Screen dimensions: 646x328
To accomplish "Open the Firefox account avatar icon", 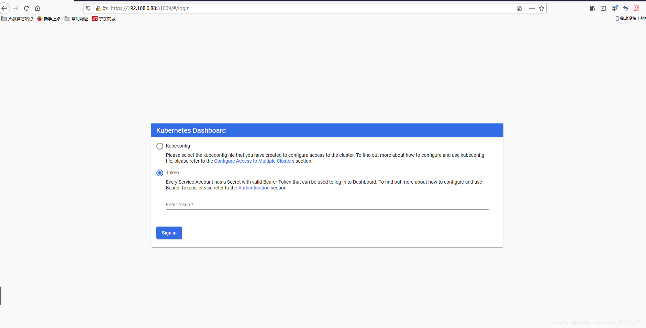I will click(x=615, y=8).
